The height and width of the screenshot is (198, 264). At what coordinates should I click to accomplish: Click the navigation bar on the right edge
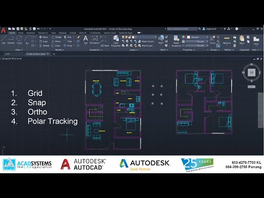click(261, 110)
